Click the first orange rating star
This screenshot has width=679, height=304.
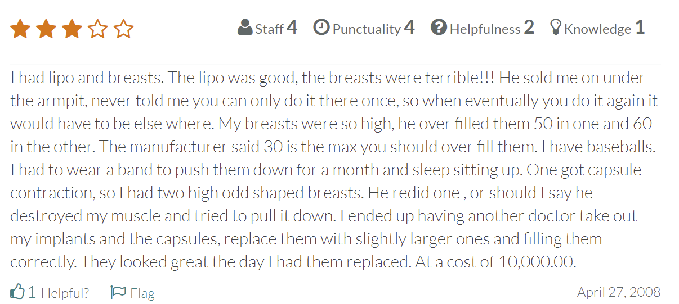[20, 29]
